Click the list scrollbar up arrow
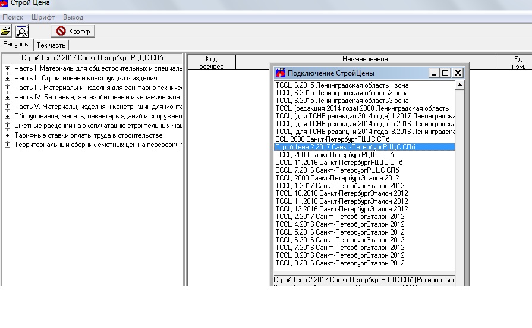This screenshot has width=532, height=328. (x=459, y=85)
